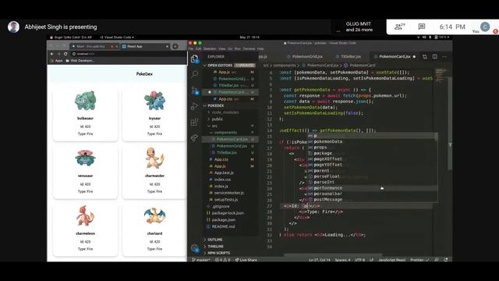
Task: Choose props from the autocomplete list
Action: pos(320,148)
